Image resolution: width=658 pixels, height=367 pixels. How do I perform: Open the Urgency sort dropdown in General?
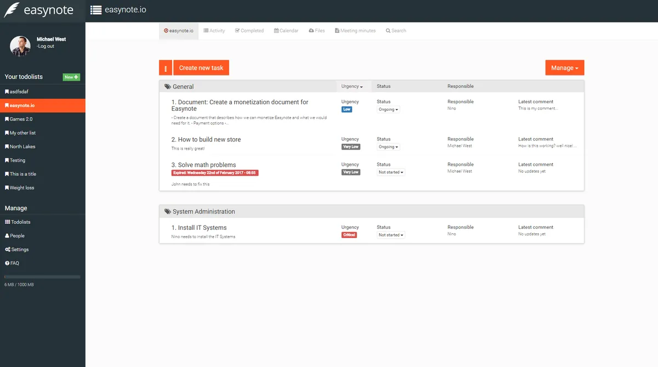(x=353, y=86)
